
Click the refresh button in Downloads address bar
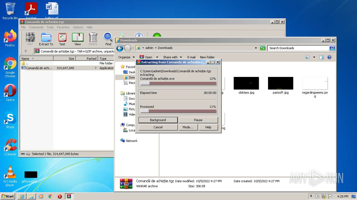point(263,48)
